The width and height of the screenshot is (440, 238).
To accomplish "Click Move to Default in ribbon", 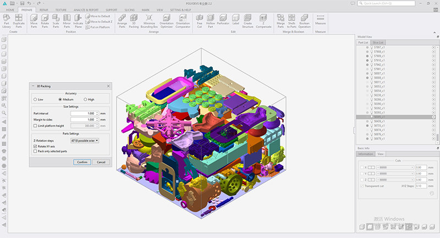I will coord(98,16).
